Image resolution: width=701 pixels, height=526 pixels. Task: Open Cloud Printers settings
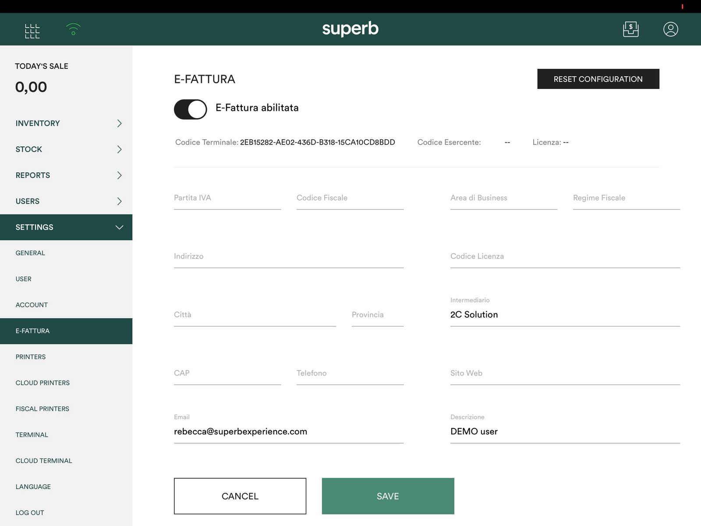[66, 383]
